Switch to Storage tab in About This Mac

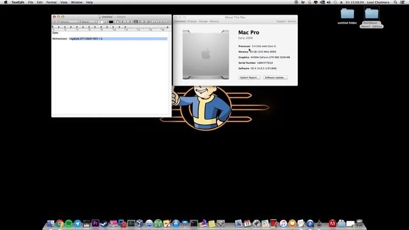(203, 21)
